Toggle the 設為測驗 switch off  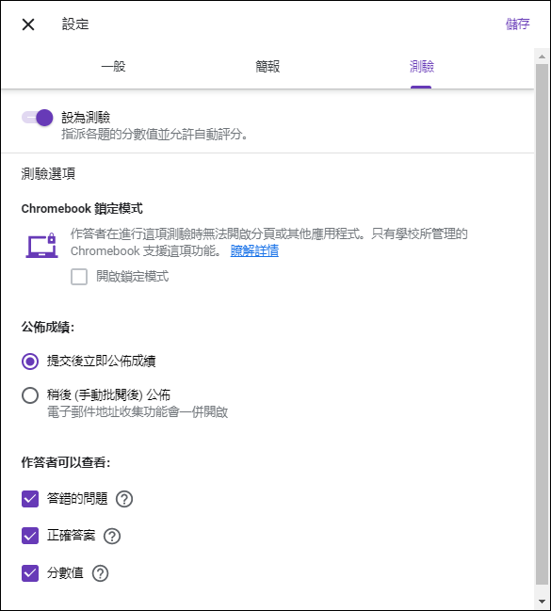click(x=38, y=118)
